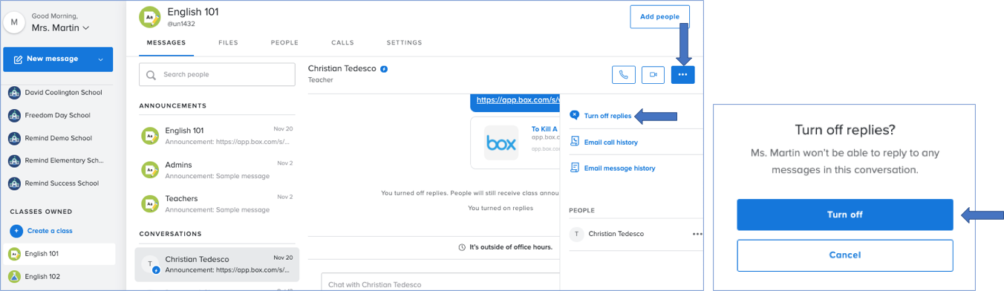The width and height of the screenshot is (1004, 291).
Task: Click the Turn off replies icon
Action: 574,116
